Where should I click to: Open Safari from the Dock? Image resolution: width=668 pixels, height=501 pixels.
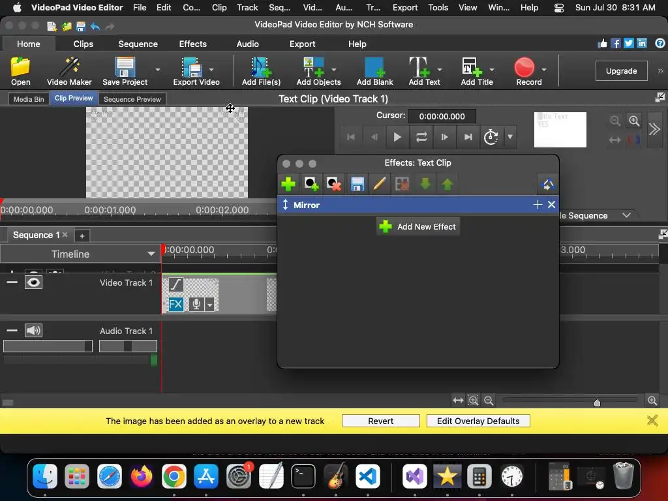click(109, 476)
